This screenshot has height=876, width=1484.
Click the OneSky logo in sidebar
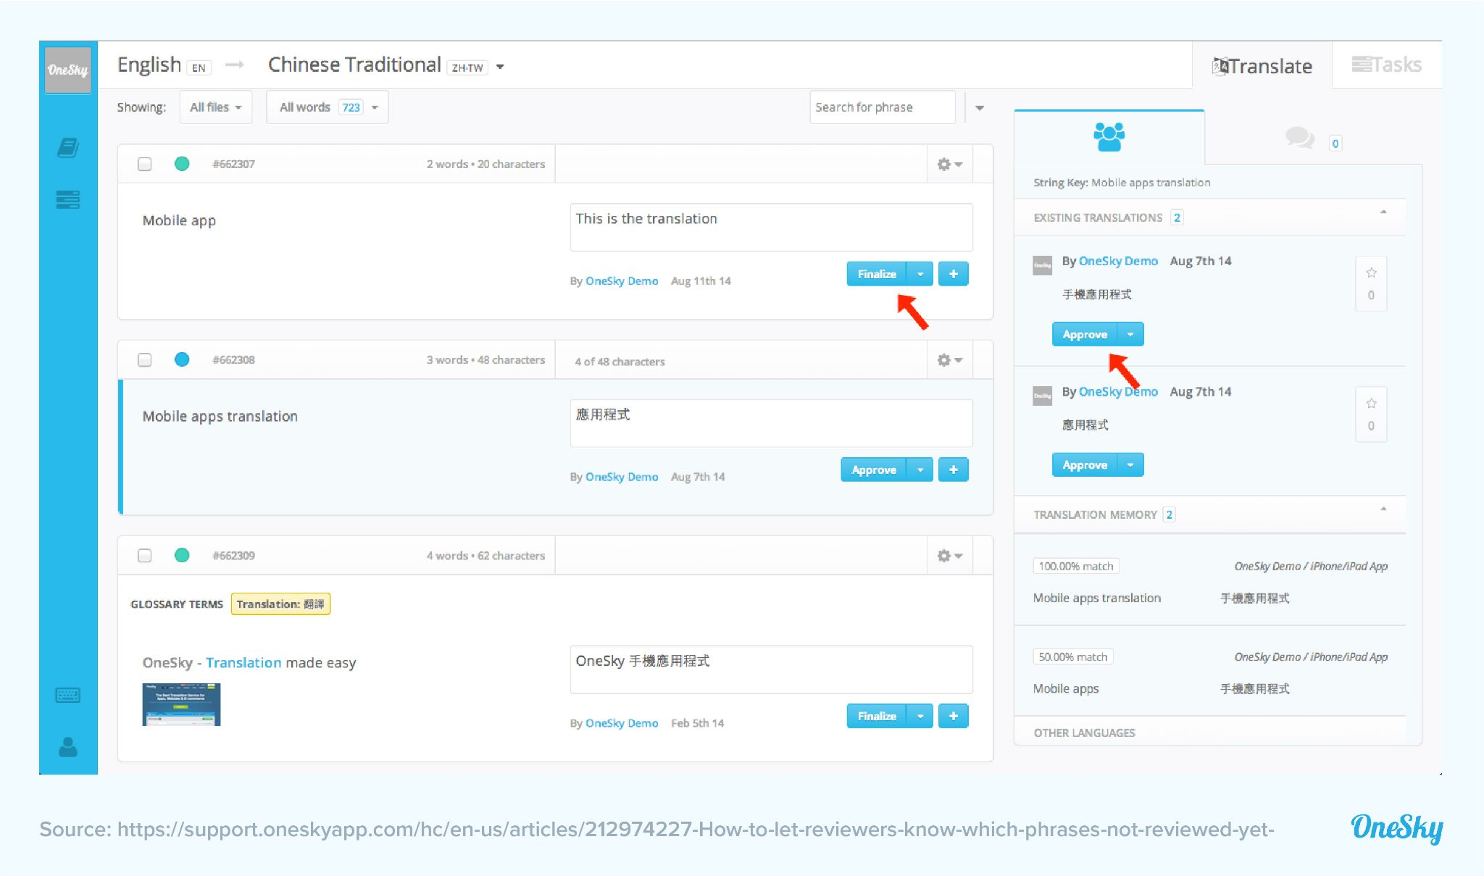68,70
